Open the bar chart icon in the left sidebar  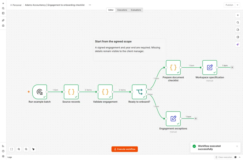(3, 146)
